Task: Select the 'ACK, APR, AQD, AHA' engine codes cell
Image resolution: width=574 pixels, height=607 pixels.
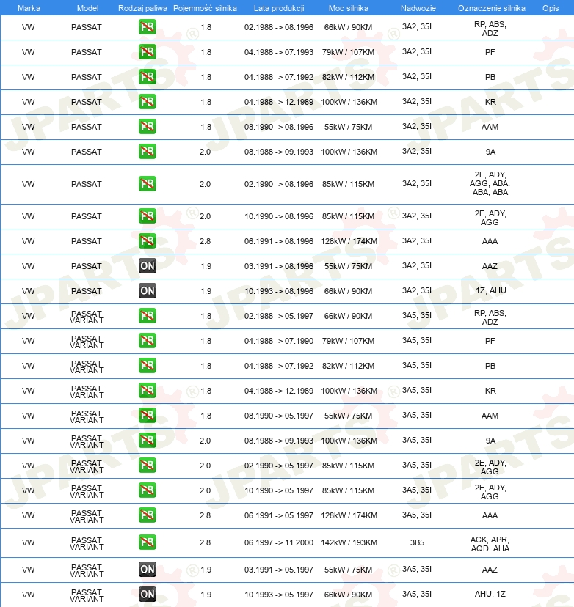Action: (x=490, y=544)
